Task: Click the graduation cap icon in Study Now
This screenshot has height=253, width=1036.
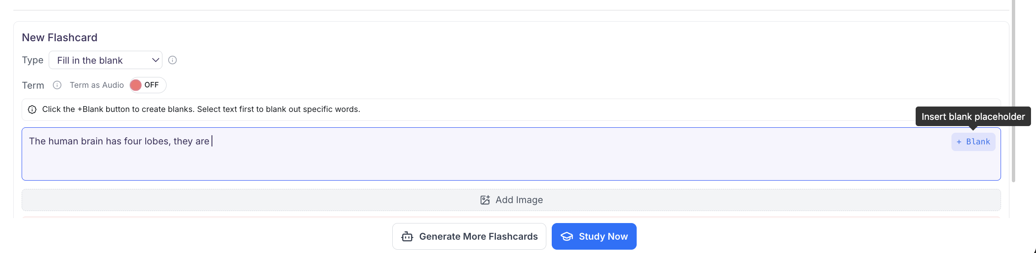Action: click(x=566, y=236)
